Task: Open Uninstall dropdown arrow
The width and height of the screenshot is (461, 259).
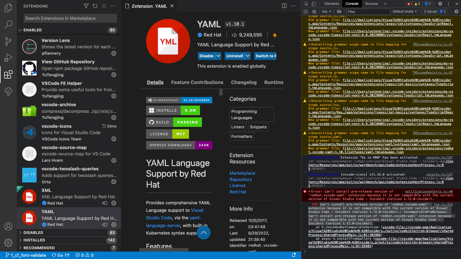Action: pos(248,56)
